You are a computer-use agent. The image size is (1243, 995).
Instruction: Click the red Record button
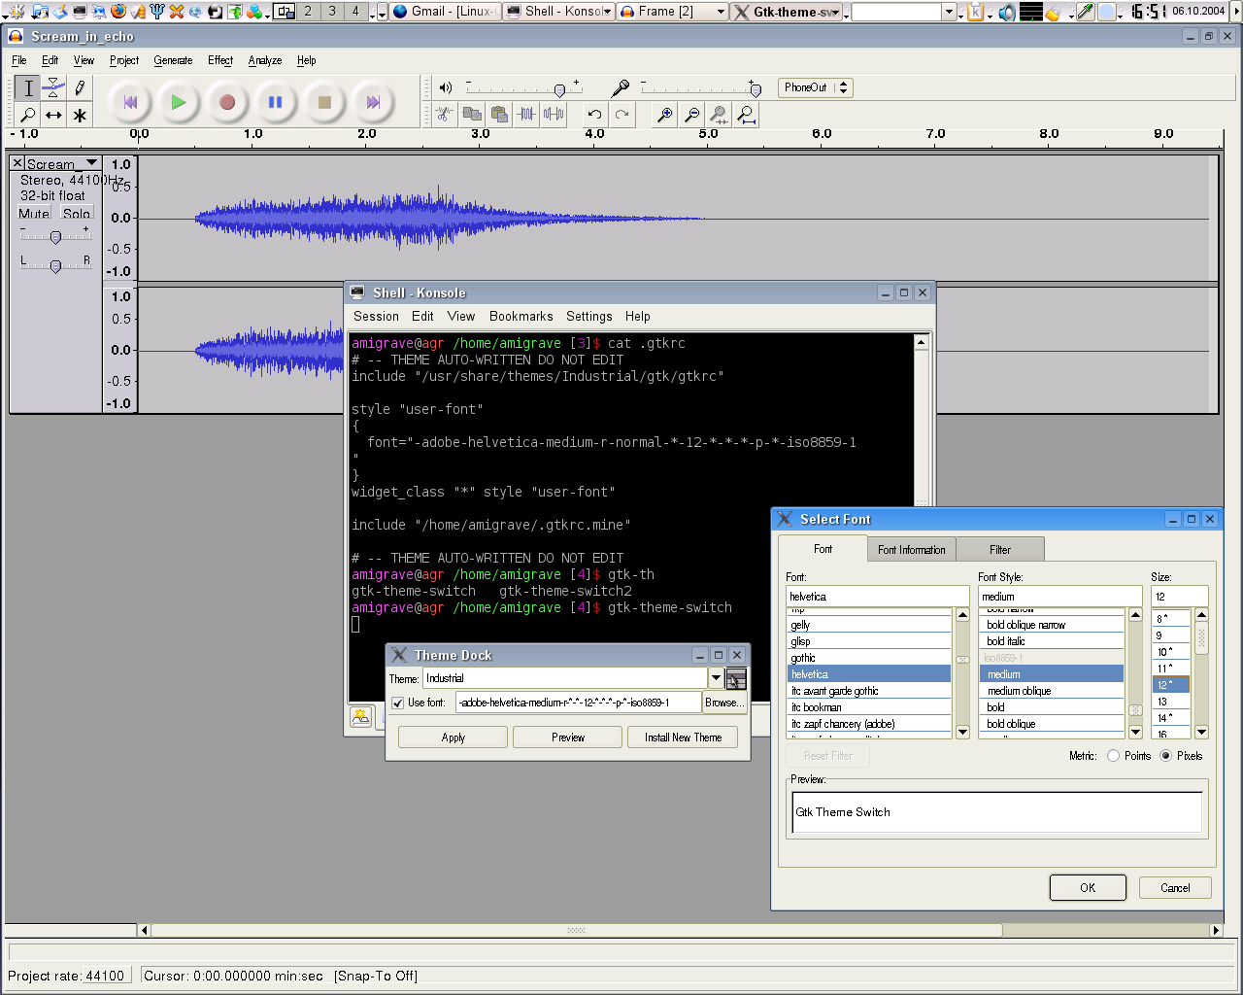coord(227,102)
